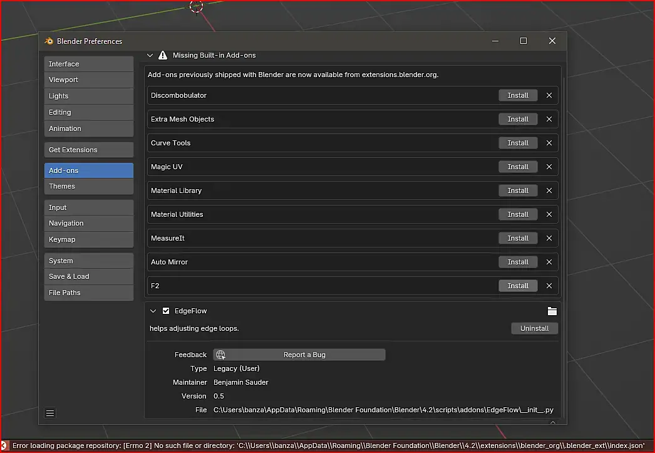Image resolution: width=655 pixels, height=453 pixels.
Task: Open the Interface preferences tab
Action: click(88, 64)
